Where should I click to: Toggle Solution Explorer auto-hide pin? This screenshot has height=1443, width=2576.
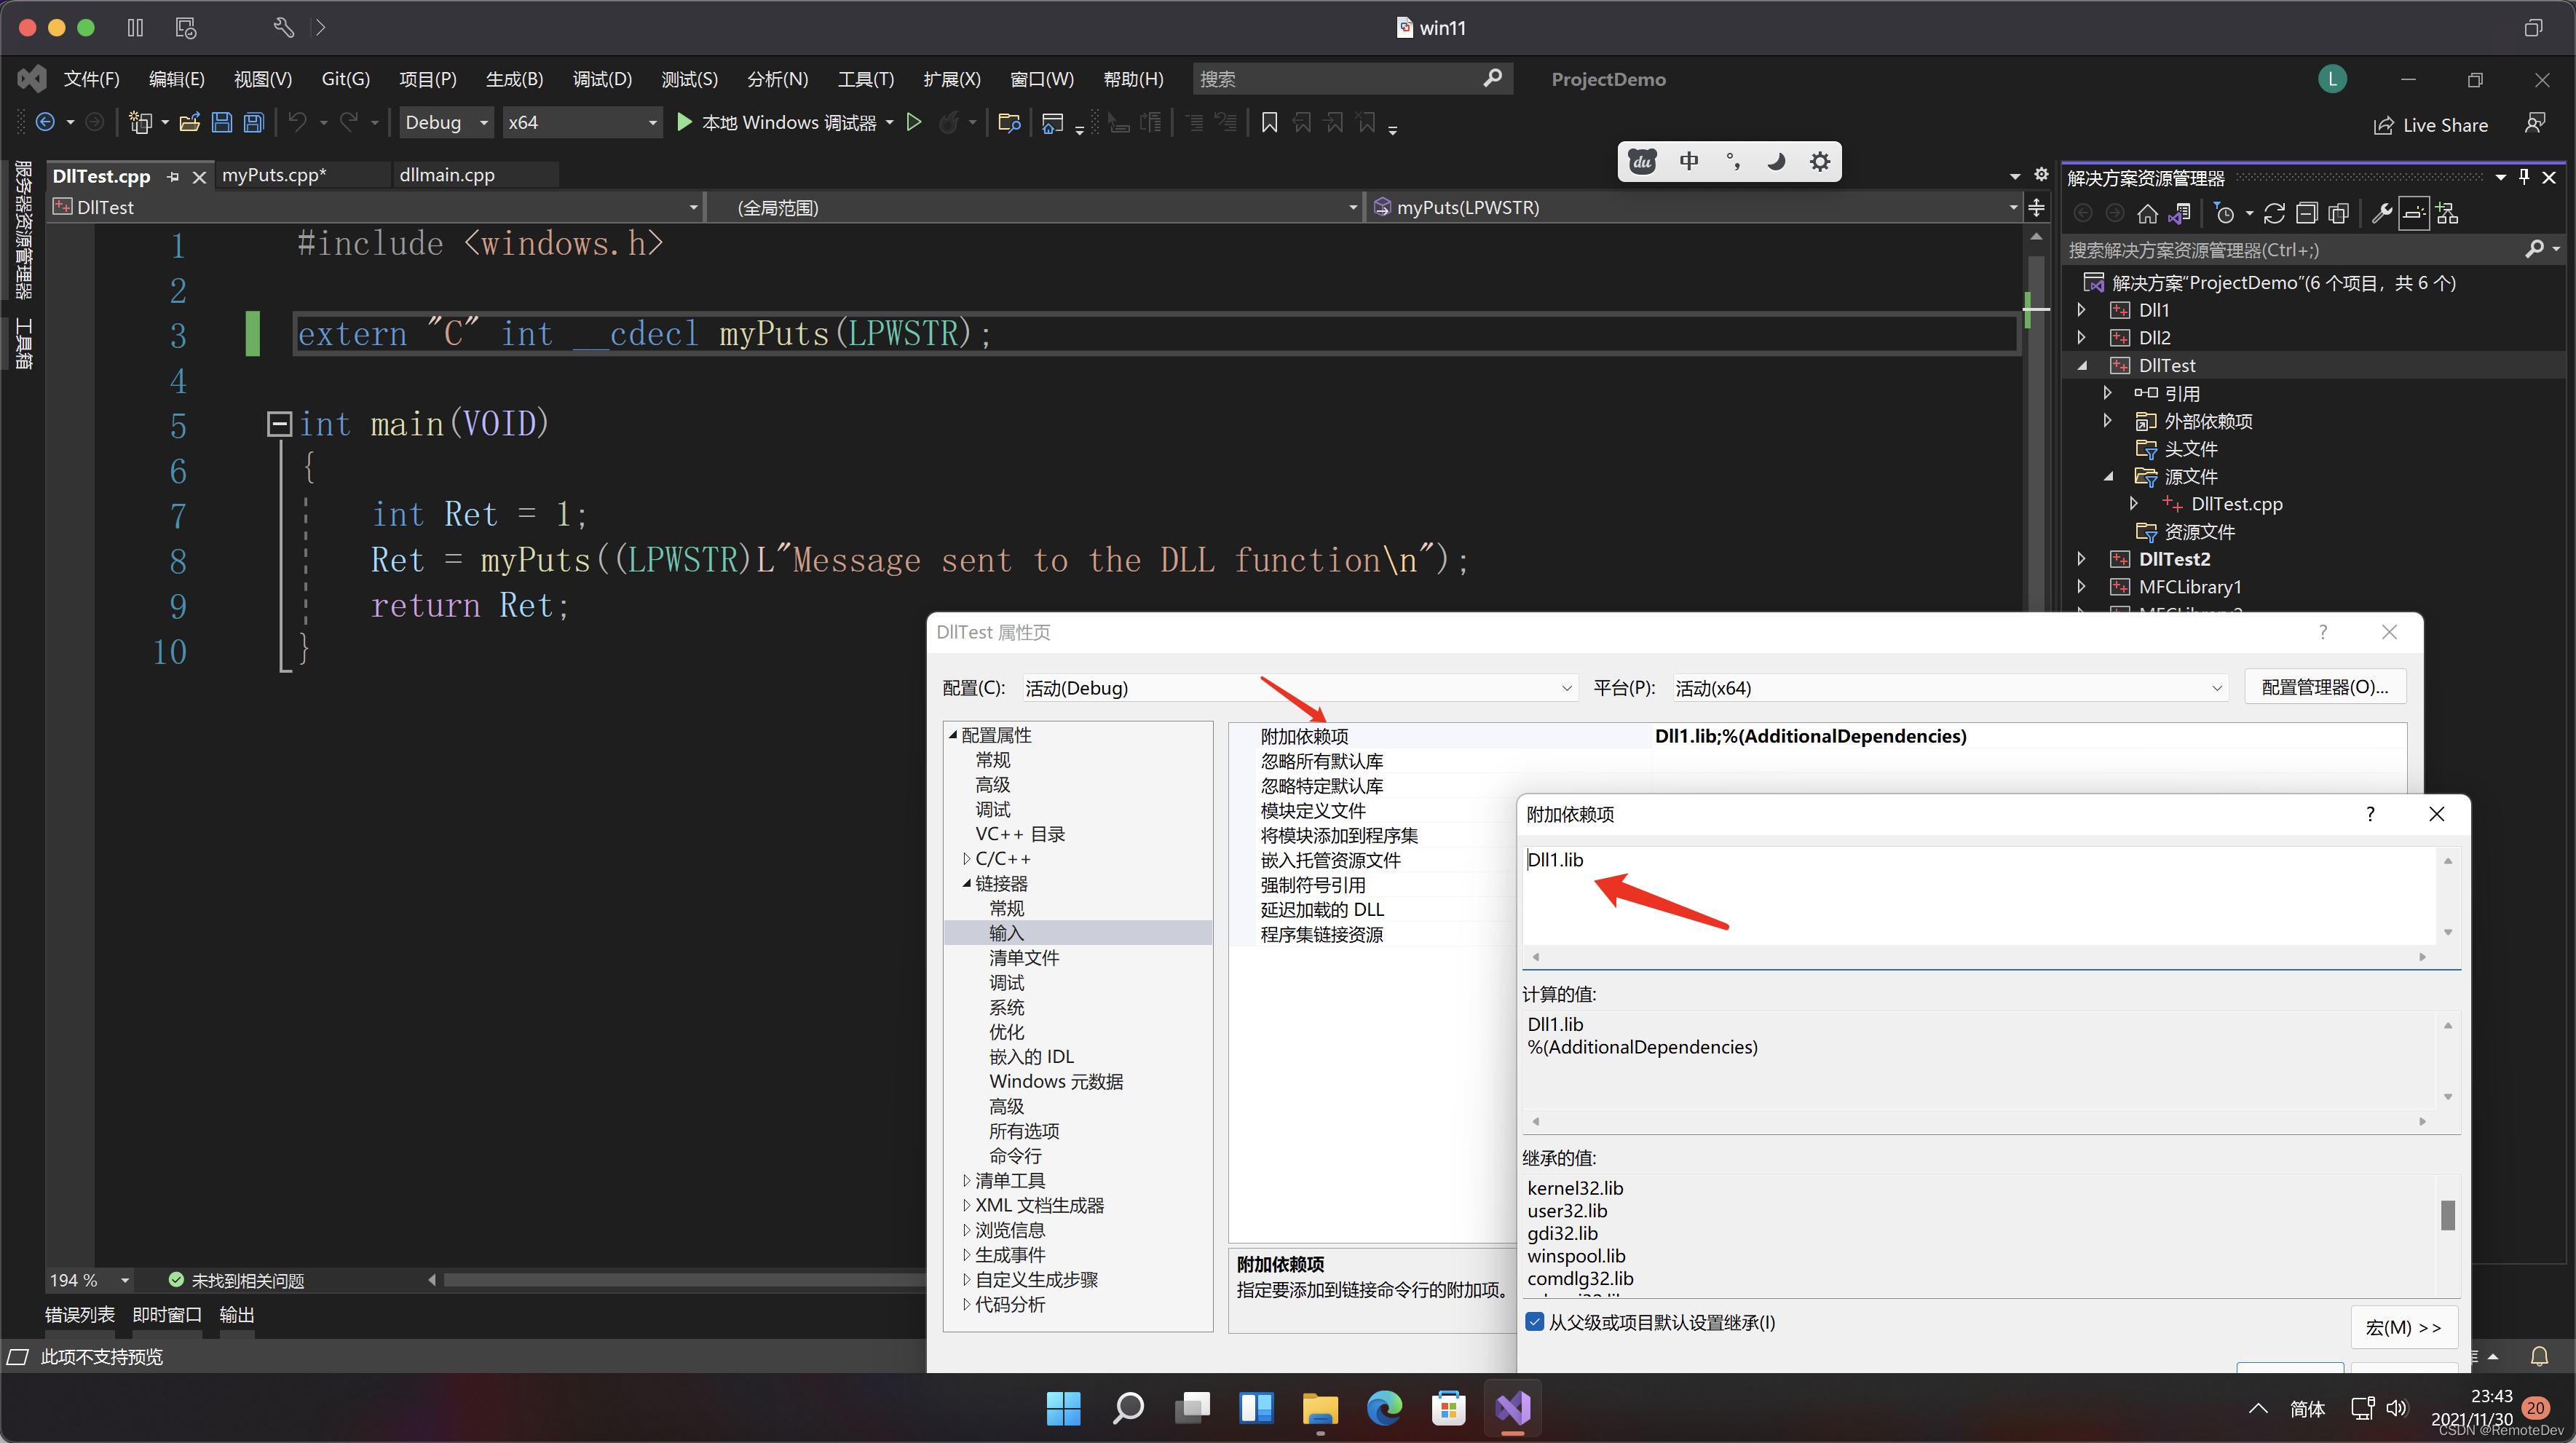pos(2524,177)
